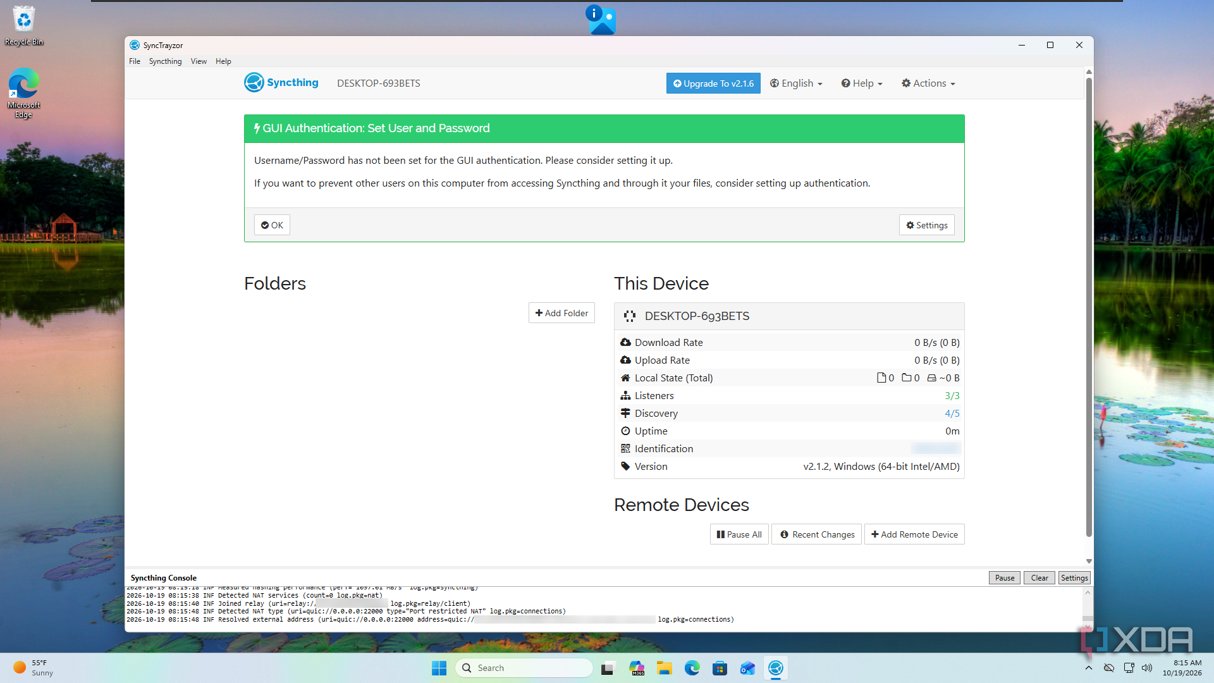Dismiss the authentication notice with OK

[272, 225]
